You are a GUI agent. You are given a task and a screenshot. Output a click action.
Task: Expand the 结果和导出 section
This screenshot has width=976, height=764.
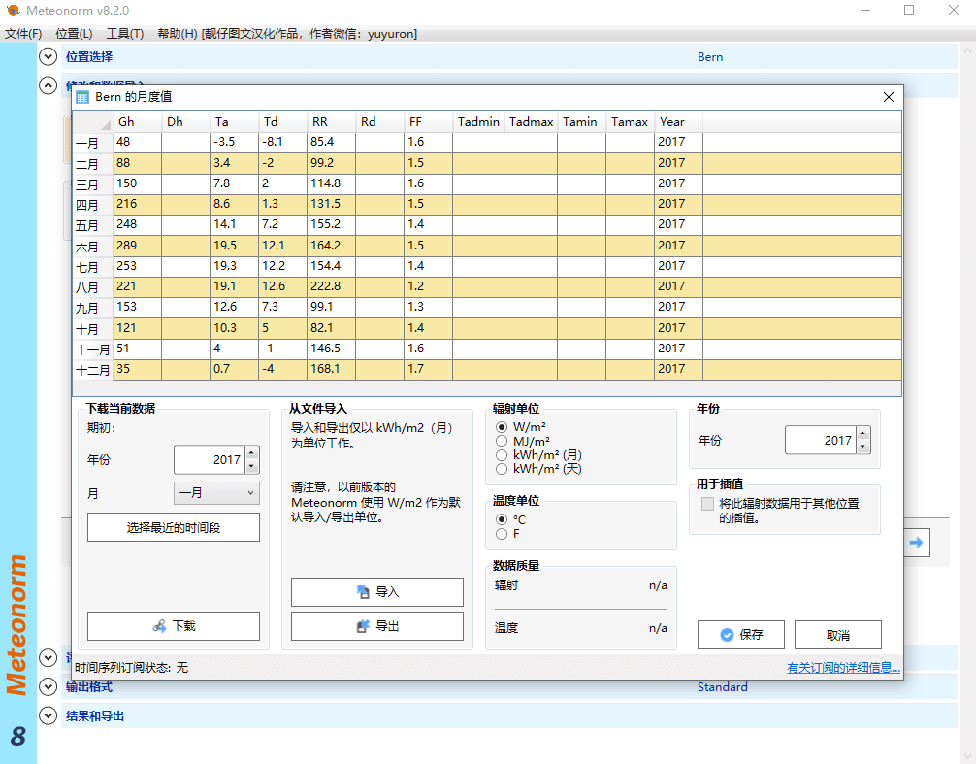[48, 715]
